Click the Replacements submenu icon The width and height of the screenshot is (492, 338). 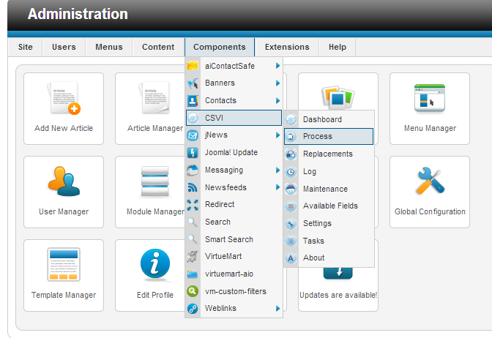tap(291, 154)
